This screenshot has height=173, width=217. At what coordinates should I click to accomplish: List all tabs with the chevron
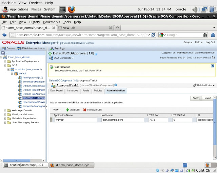pos(214,28)
